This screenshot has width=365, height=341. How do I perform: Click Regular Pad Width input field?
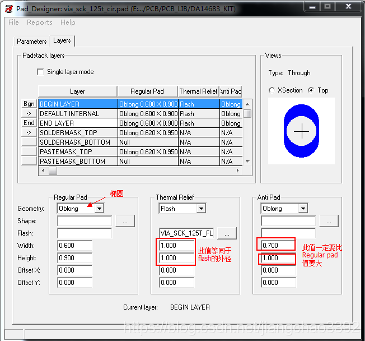74,246
